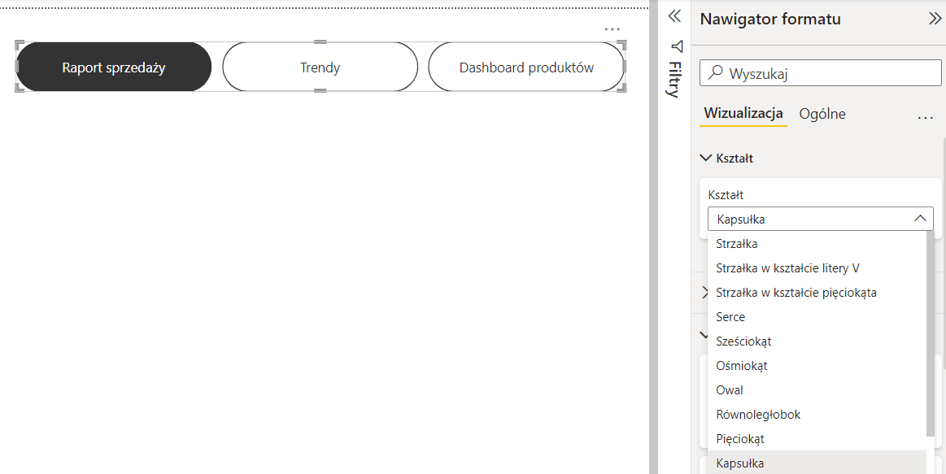Screen dimensions: 946x474
Task: Open more options ellipsis next to Ogólne tab
Action: [x=926, y=118]
